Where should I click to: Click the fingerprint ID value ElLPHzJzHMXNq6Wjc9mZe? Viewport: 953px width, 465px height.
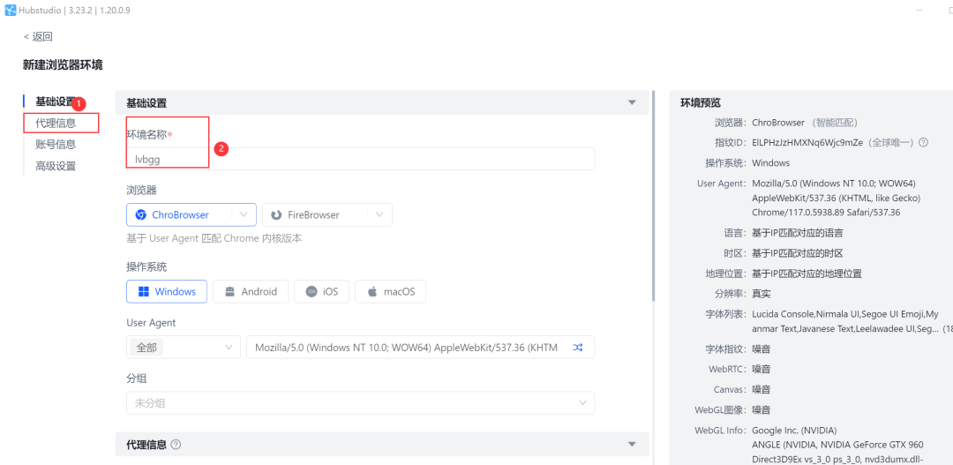(807, 142)
